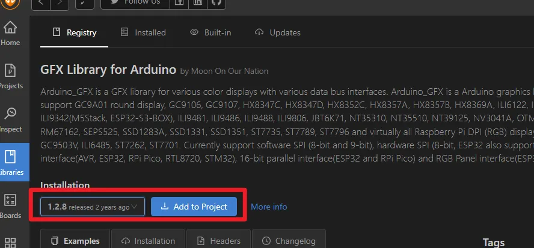
Task: Click the Follow Us Twitter button
Action: [135, 3]
